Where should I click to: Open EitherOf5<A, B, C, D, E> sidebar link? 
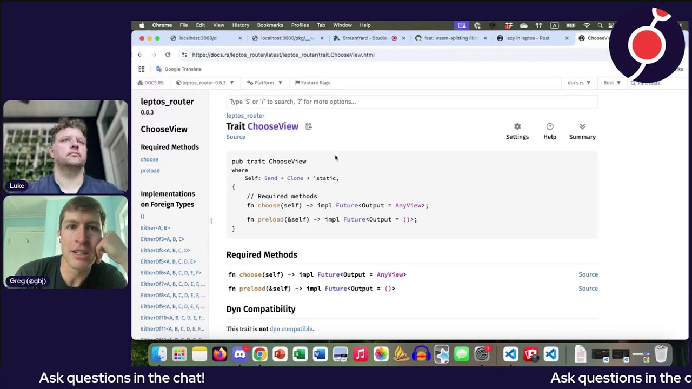coord(168,261)
